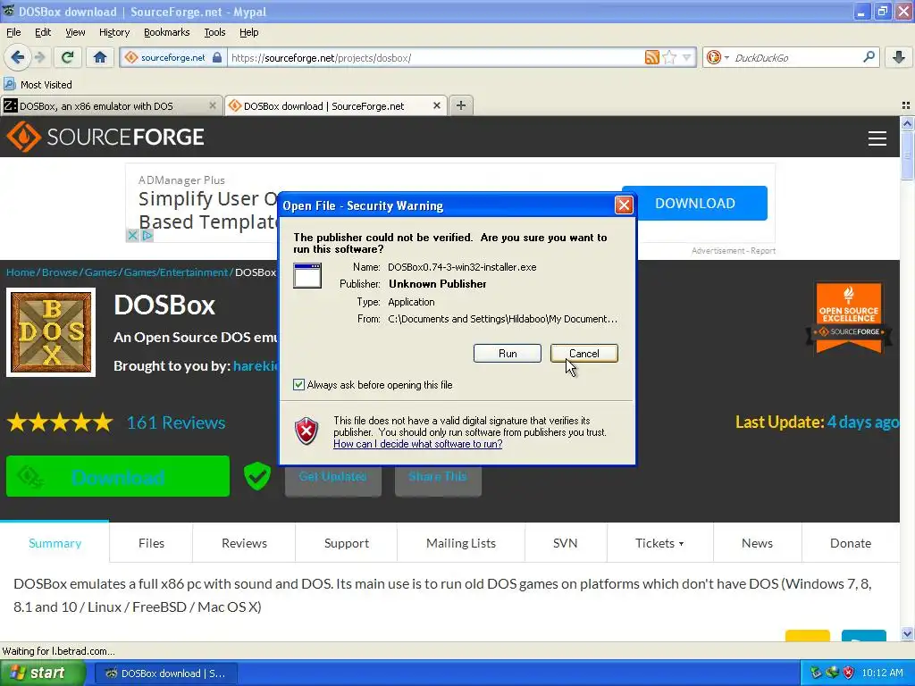Click the Games/Entertainment breadcrumb link
The height and width of the screenshot is (686, 915).
[176, 272]
